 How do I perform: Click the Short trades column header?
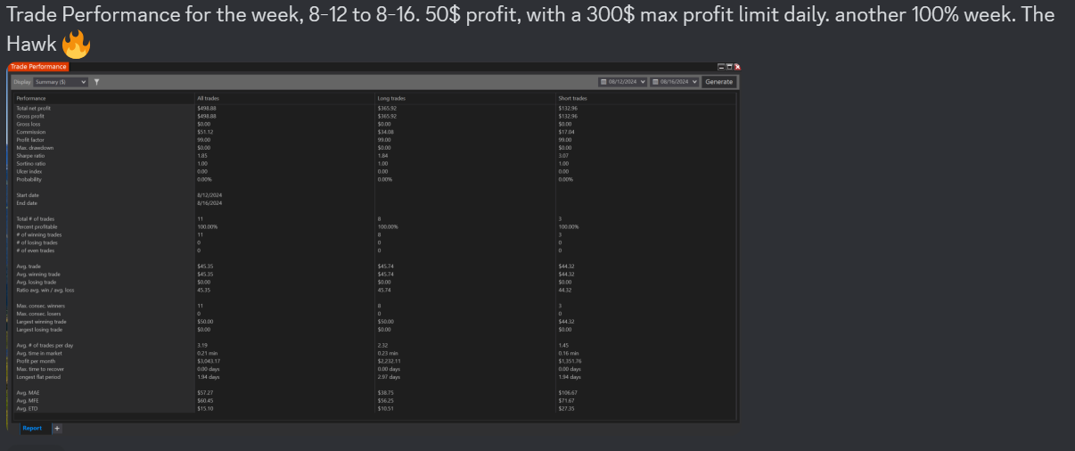(572, 98)
